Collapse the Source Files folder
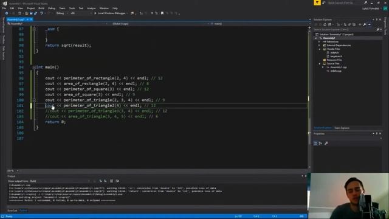Image resolution: width=389 pixels, height=219 pixels. 319,64
